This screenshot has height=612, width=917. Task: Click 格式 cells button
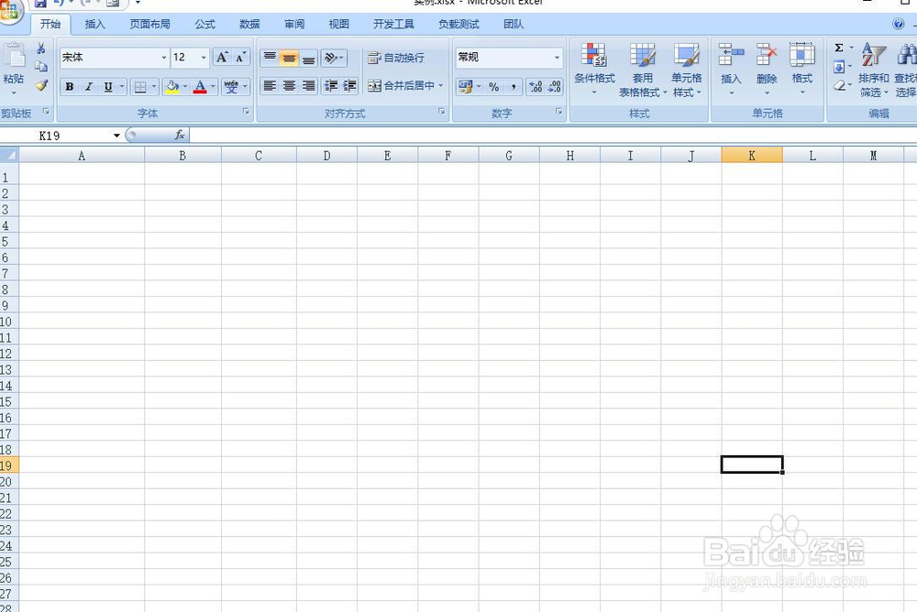coord(801,71)
